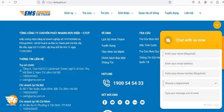Go back with the browser back arrow
The width and height of the screenshot is (224, 112).
tap(3, 2)
